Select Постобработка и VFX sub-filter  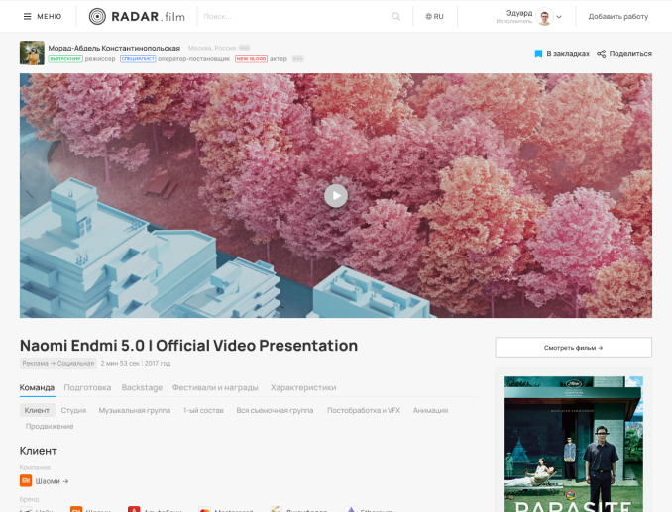[x=364, y=410]
